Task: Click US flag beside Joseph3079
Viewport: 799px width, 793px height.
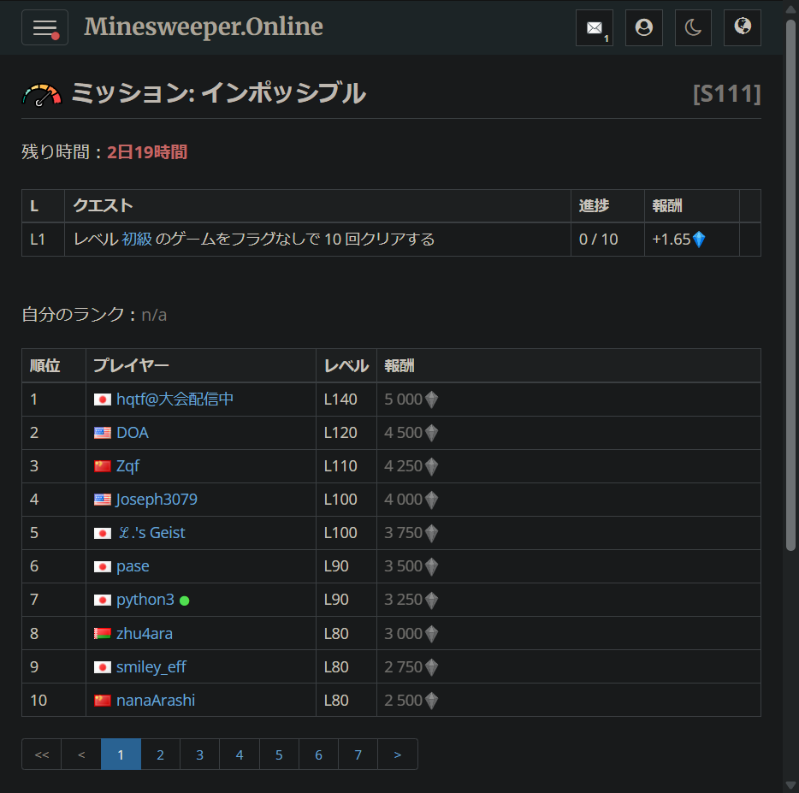Action: (103, 500)
